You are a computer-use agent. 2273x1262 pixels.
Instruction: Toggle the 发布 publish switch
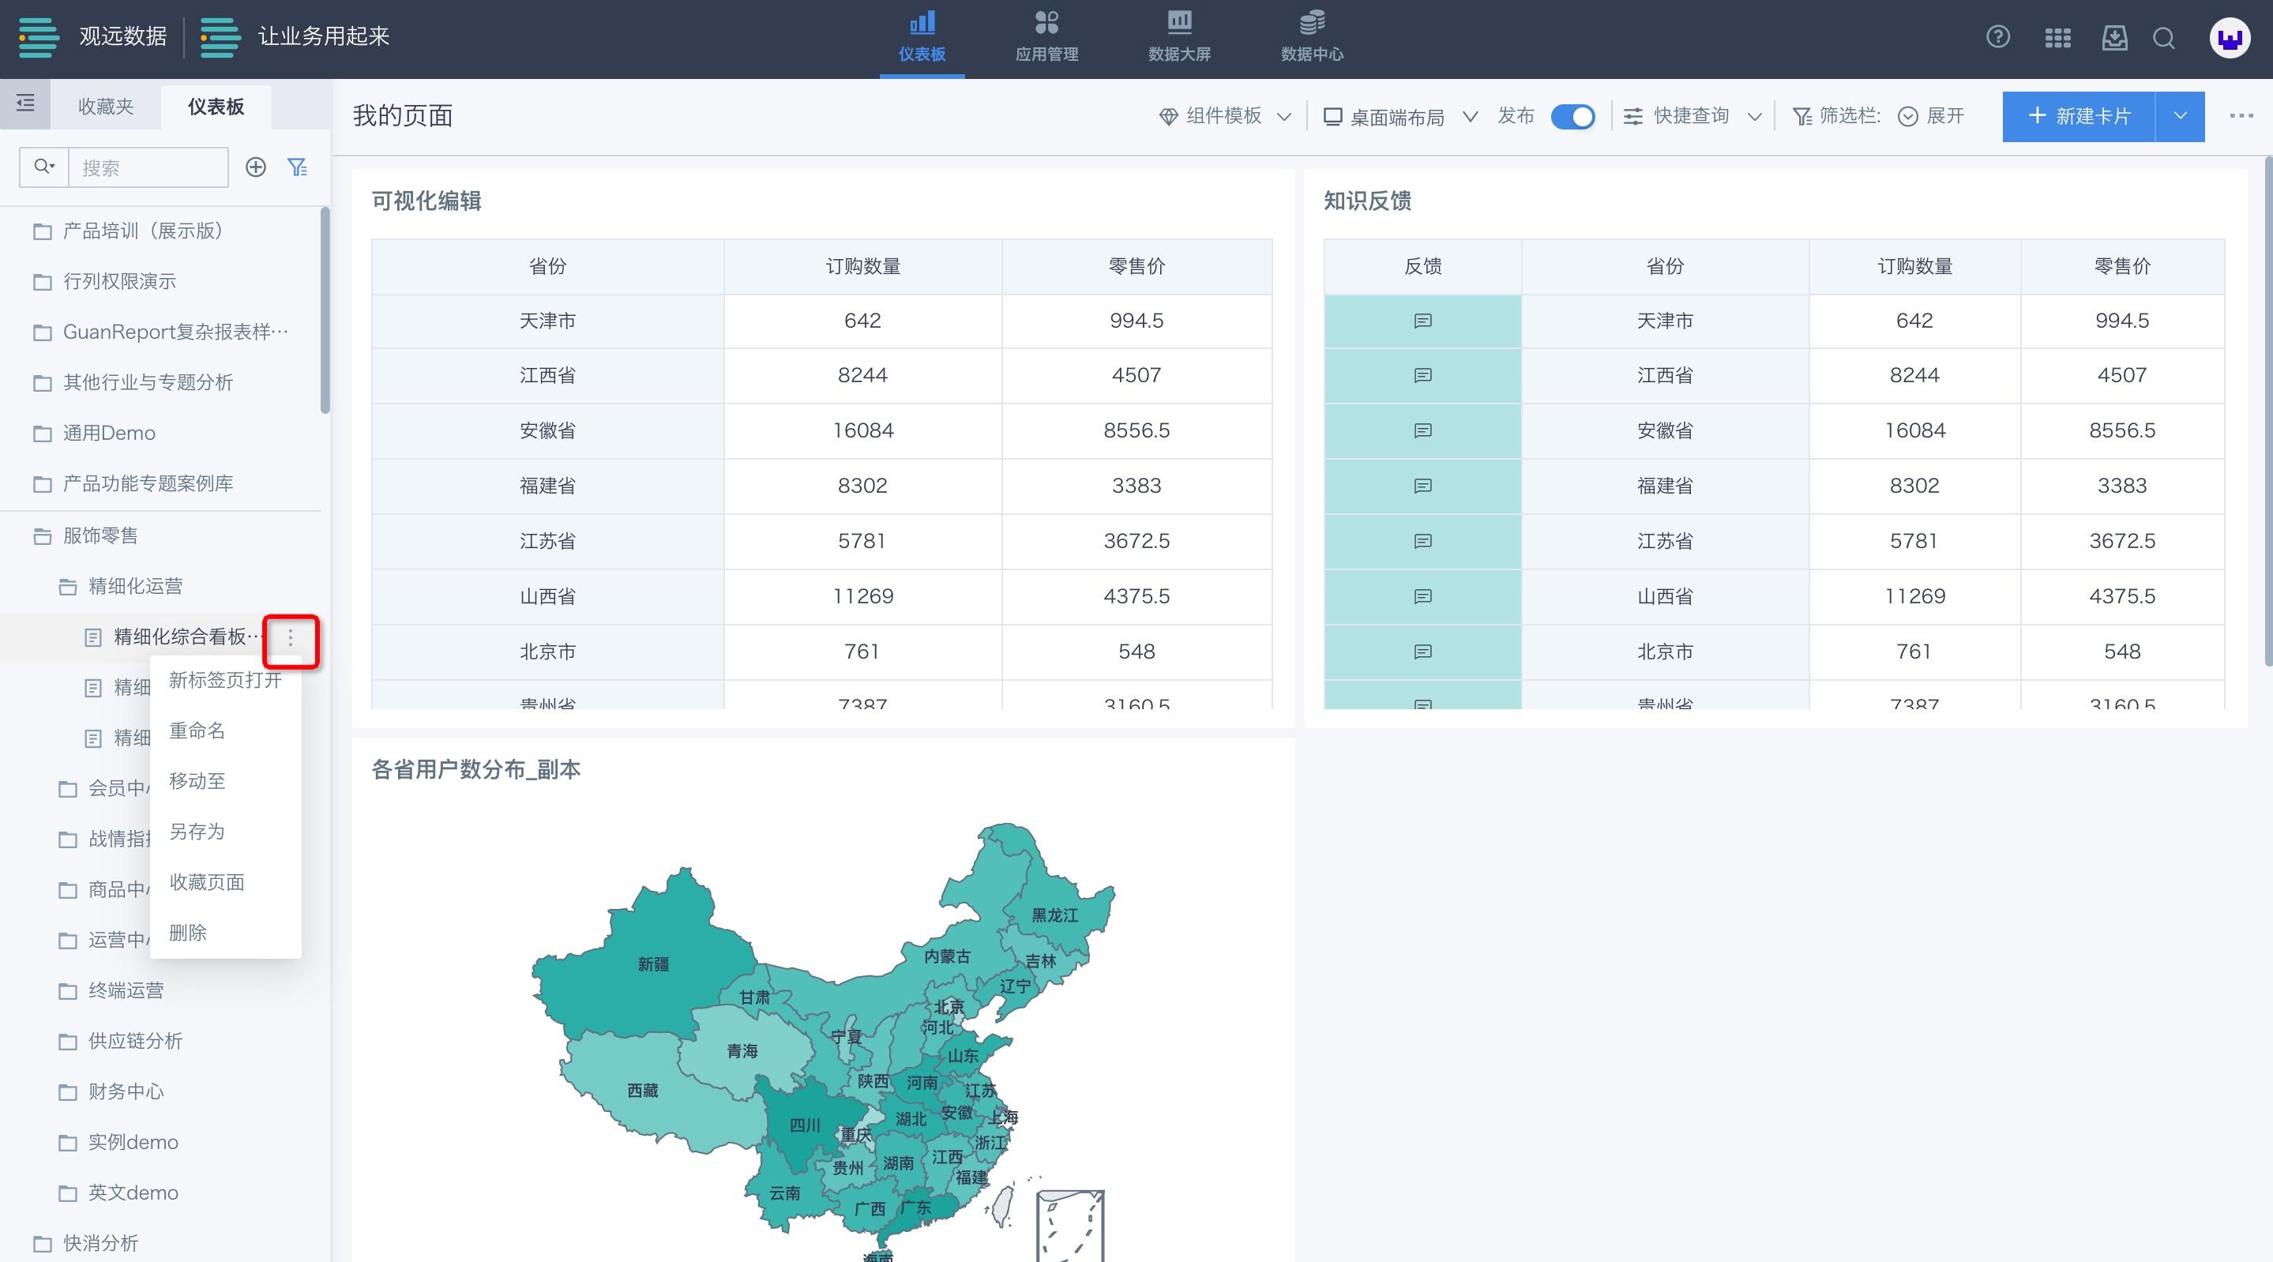[x=1572, y=117]
